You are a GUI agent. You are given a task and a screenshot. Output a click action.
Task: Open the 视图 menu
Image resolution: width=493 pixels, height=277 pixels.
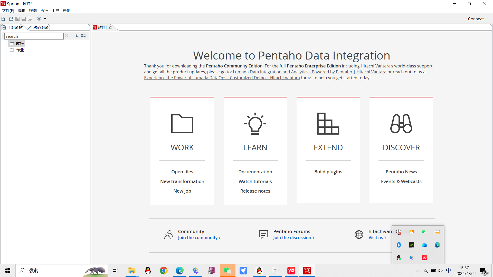point(33,11)
